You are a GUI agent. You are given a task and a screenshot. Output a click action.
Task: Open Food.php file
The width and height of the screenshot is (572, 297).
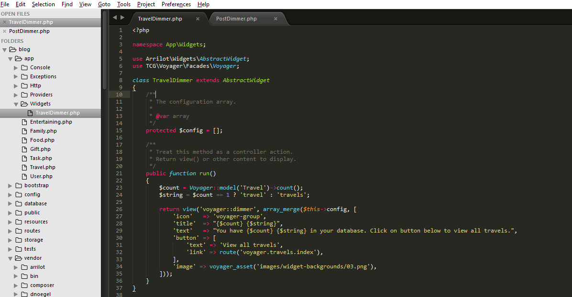coord(42,140)
